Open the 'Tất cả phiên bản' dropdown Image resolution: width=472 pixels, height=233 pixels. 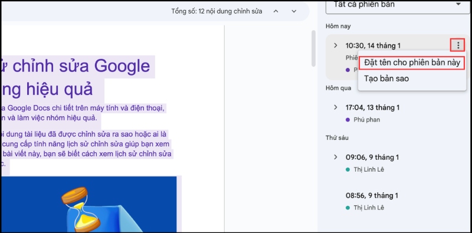[398, 5]
